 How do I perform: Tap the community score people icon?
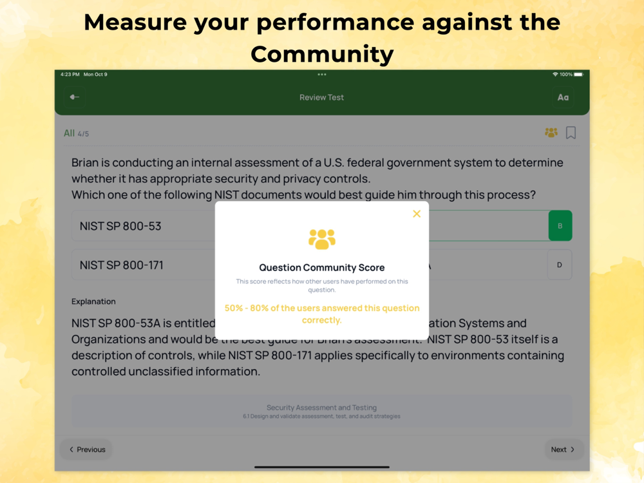(x=551, y=133)
